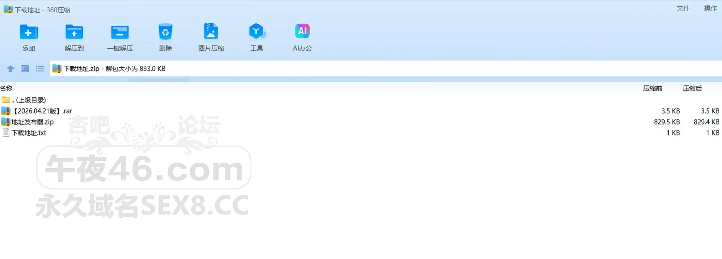722x259 pixels.
Task: Click the 下载地址.zip address path field
Action: pyautogui.click(x=386, y=69)
